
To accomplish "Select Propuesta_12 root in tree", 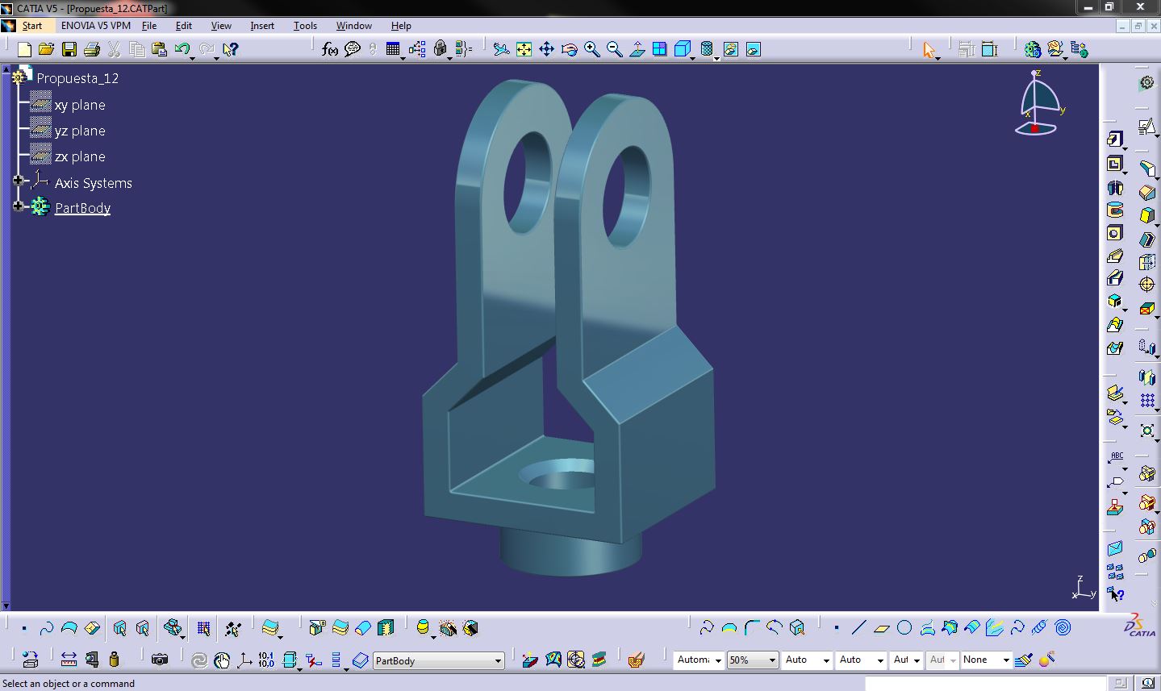I will pyautogui.click(x=77, y=78).
